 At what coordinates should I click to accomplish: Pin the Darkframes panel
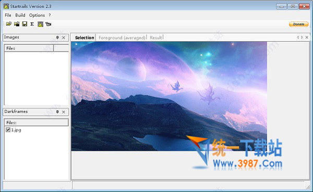57,112
